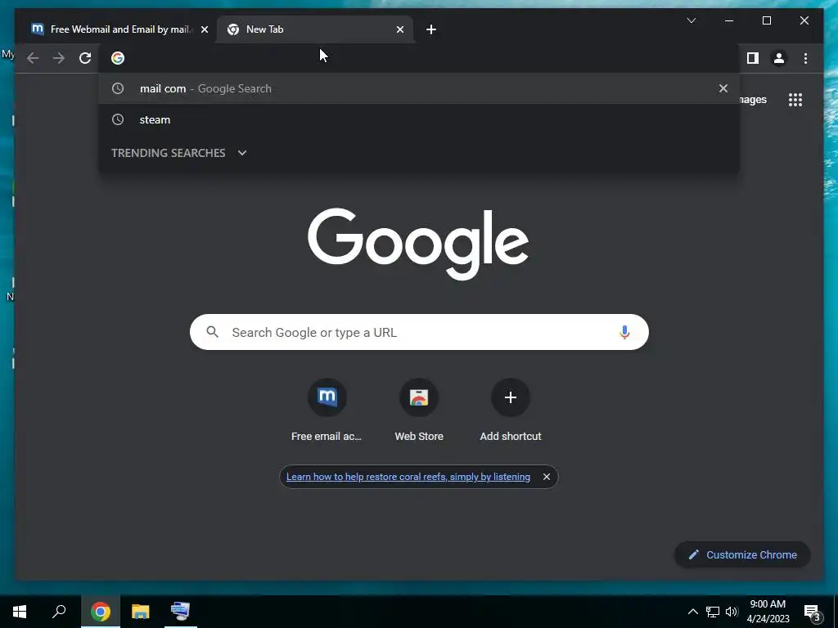Click the Images link
Image resolution: width=838 pixels, height=628 pixels.
coord(753,100)
